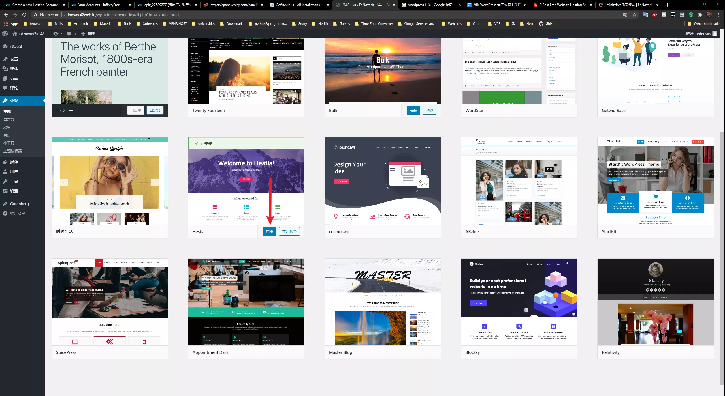This screenshot has width=725, height=396.
Task: Click the Chrome extensions puzzle icon
Action: 700,15
